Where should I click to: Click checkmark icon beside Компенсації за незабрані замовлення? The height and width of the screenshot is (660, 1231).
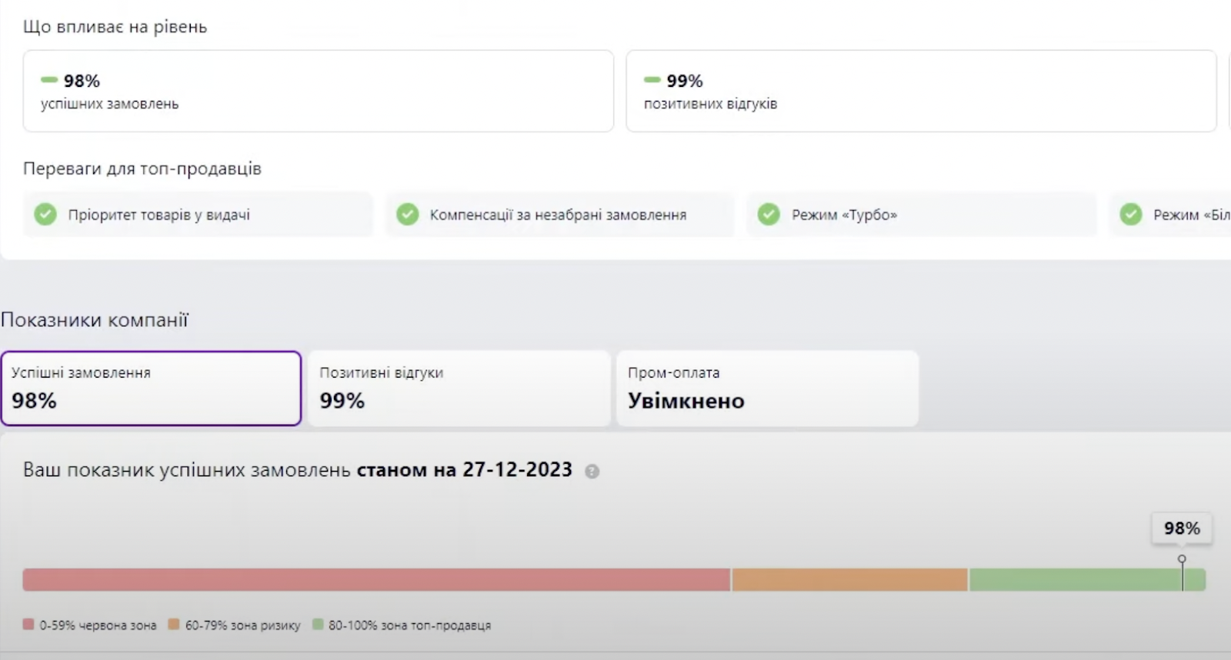(407, 214)
